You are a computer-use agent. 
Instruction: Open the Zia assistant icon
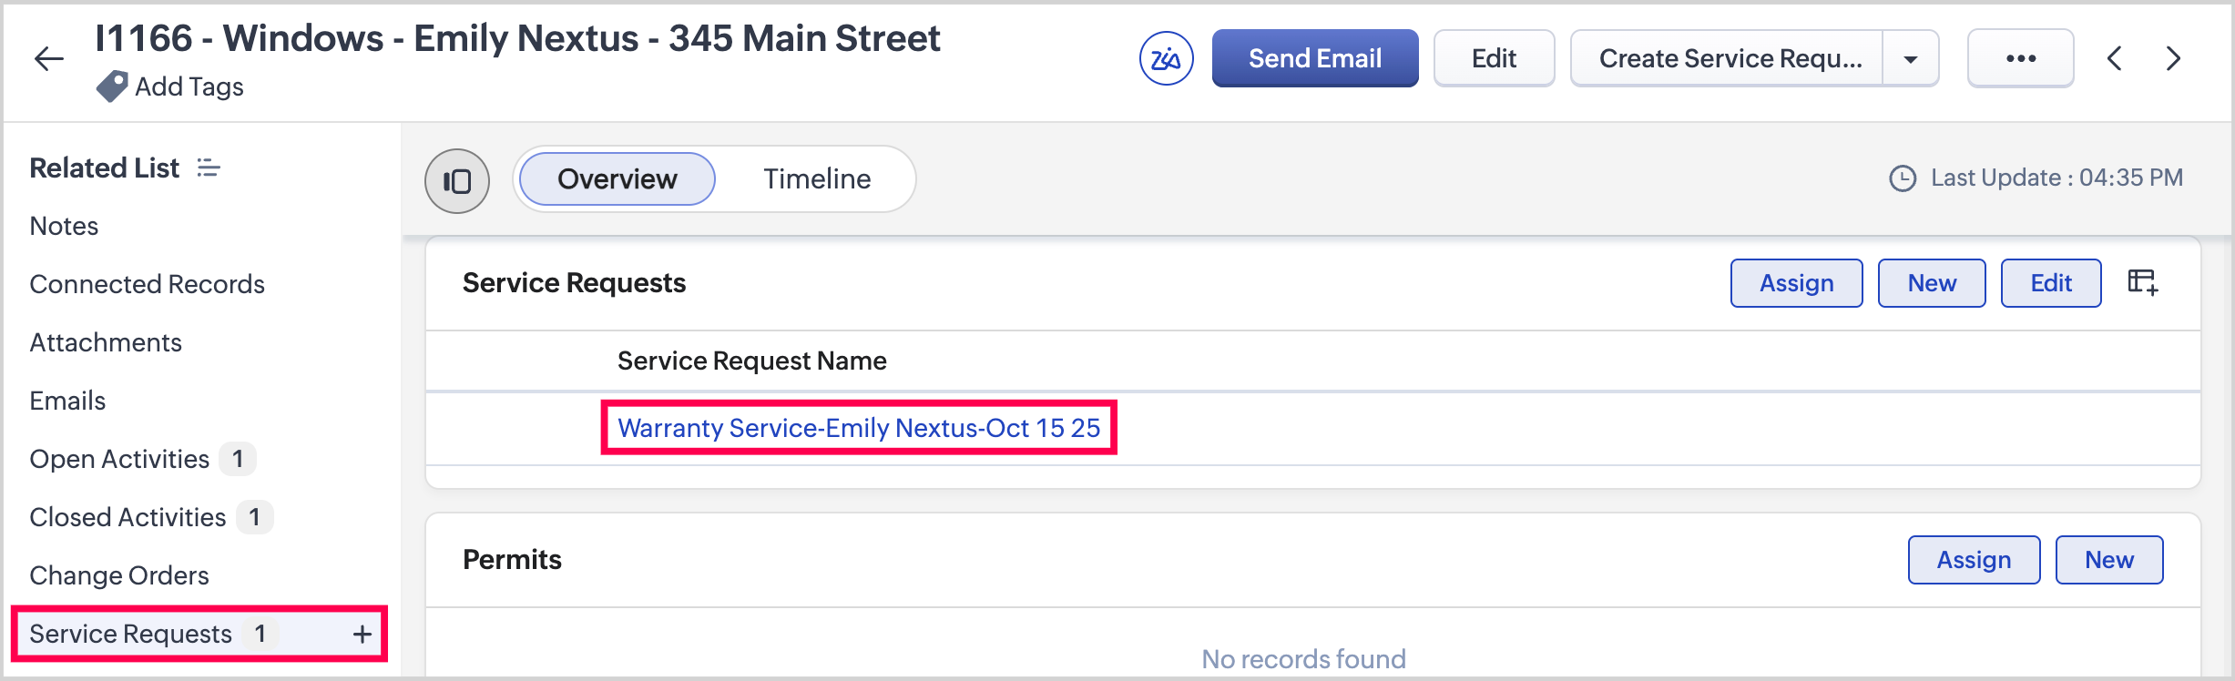click(x=1166, y=58)
